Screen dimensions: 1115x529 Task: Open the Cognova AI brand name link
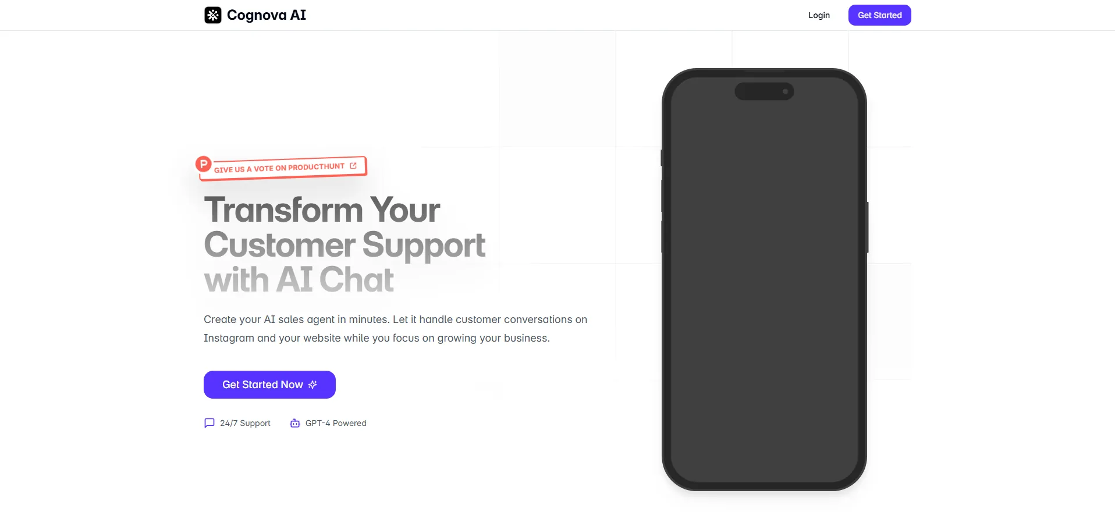pyautogui.click(x=266, y=15)
